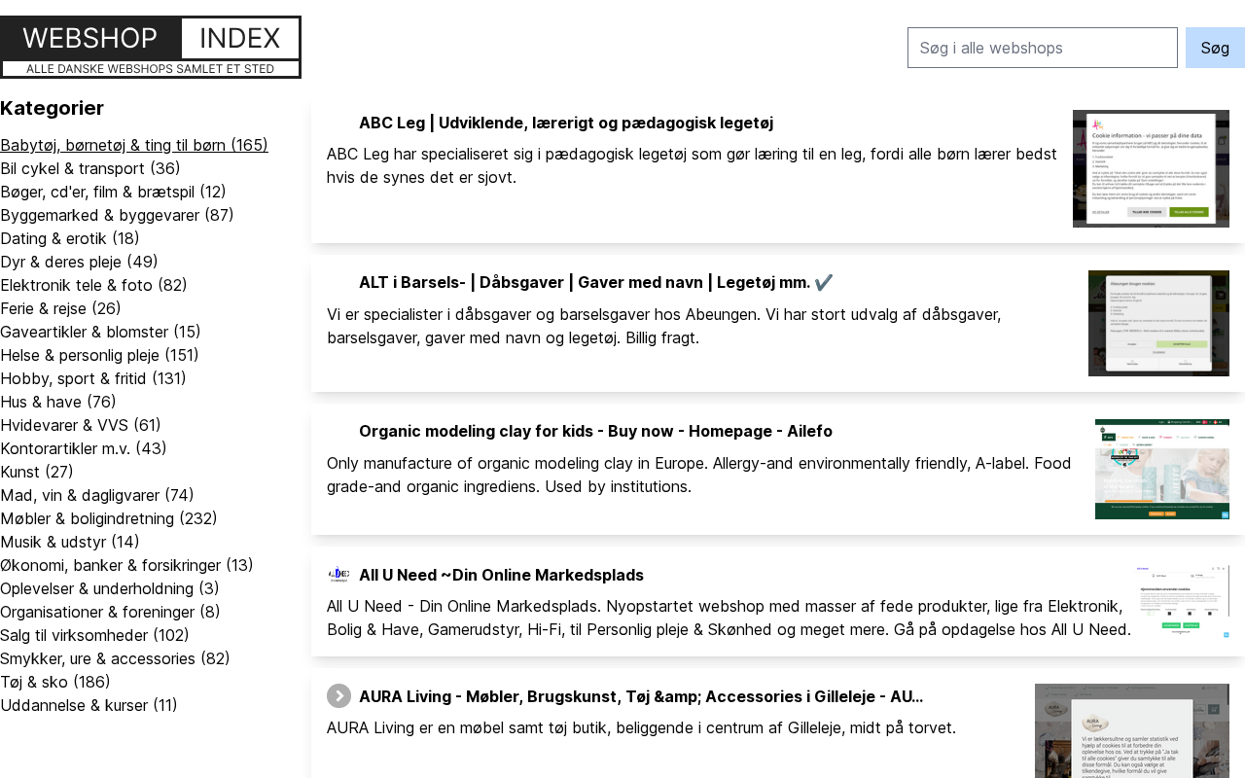Click the All U Need favicon

(338, 575)
